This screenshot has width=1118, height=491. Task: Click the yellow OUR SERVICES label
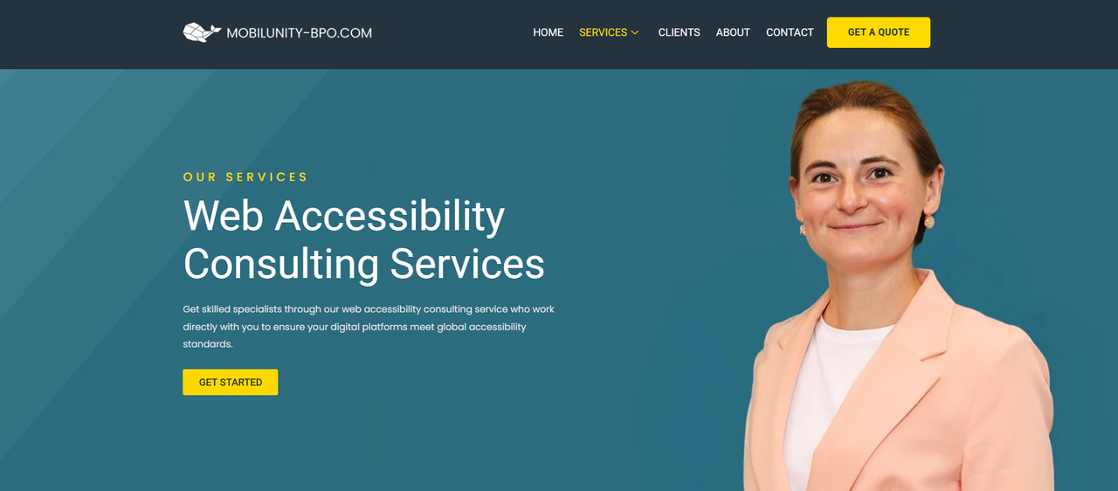(245, 176)
